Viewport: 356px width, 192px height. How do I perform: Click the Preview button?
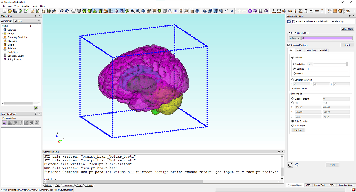[298, 130]
